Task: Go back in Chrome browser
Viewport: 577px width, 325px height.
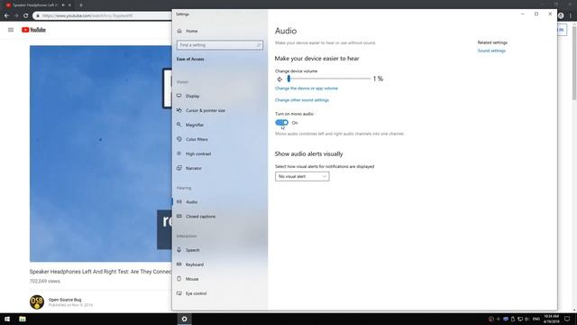Action: 6,15
